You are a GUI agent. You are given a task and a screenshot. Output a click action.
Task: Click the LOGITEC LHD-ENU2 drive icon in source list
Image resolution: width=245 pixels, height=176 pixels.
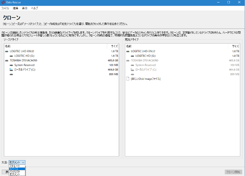(x=7, y=51)
